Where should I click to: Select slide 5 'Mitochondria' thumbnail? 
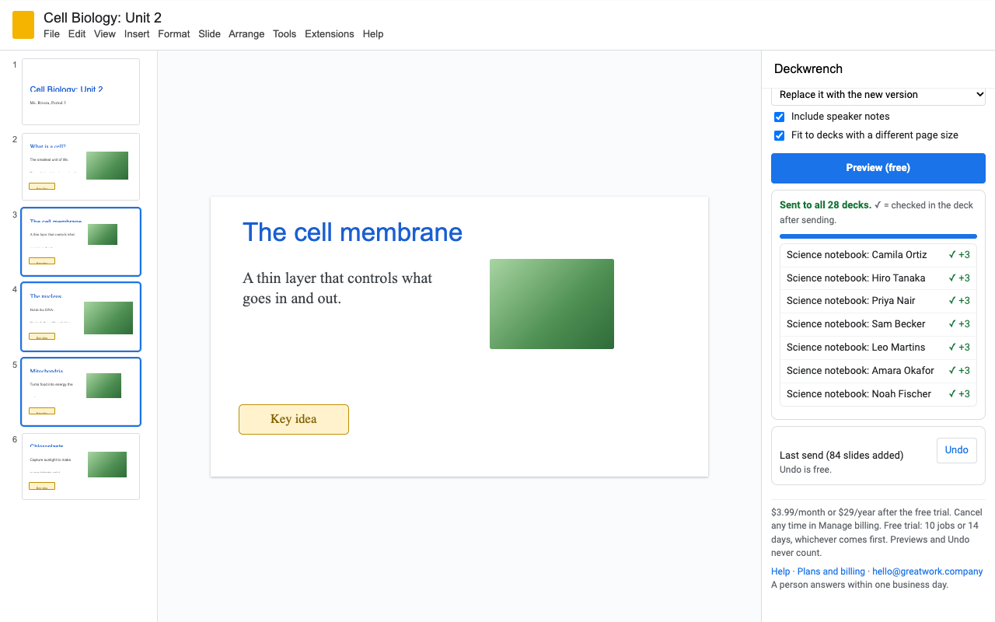81,392
